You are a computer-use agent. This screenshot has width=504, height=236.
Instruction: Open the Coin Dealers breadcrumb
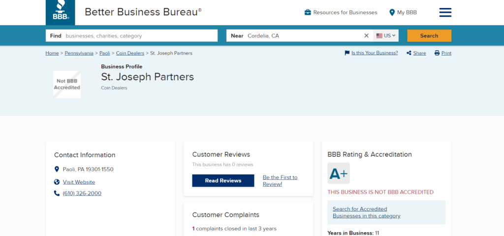[x=130, y=53]
